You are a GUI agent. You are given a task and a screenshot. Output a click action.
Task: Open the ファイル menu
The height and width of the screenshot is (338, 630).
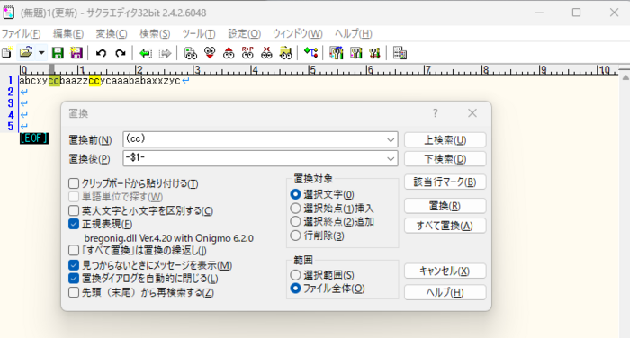pos(21,34)
